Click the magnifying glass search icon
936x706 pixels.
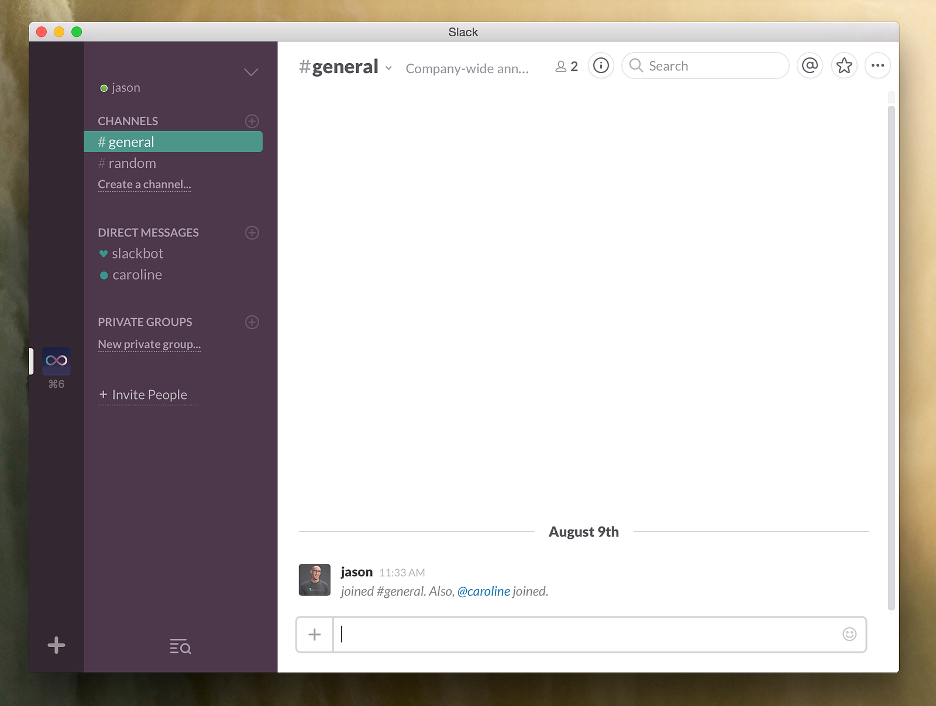636,66
